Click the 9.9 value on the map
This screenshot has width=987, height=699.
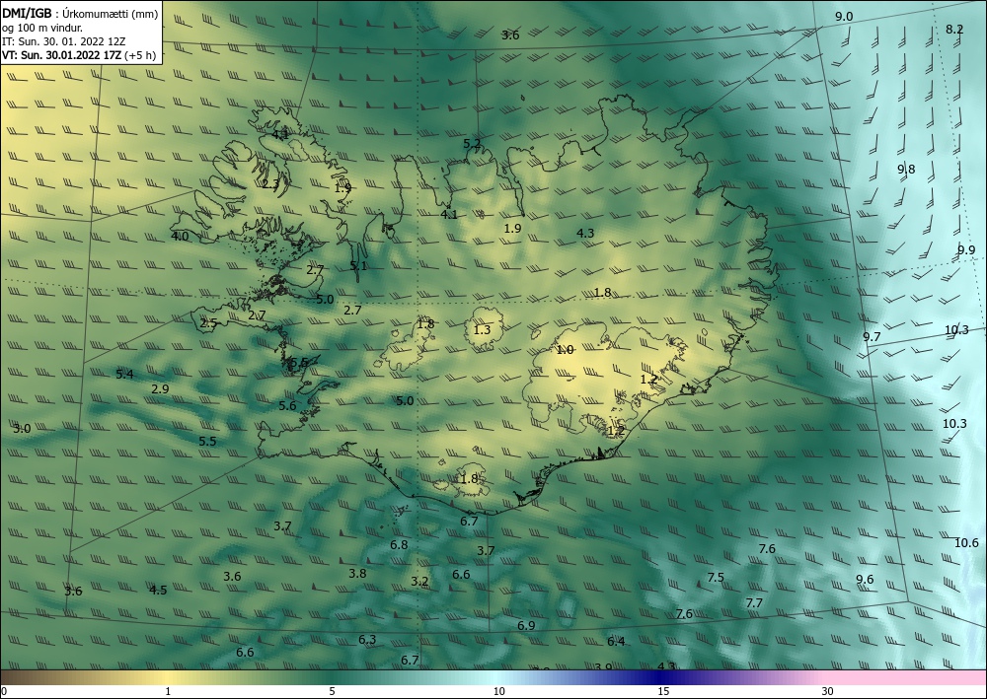click(x=966, y=250)
